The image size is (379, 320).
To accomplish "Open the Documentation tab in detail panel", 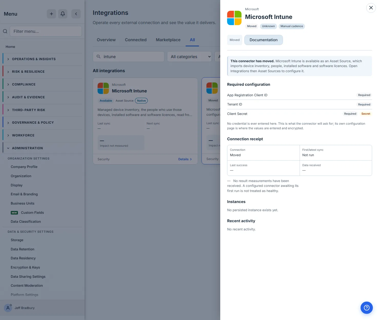I will (264, 40).
